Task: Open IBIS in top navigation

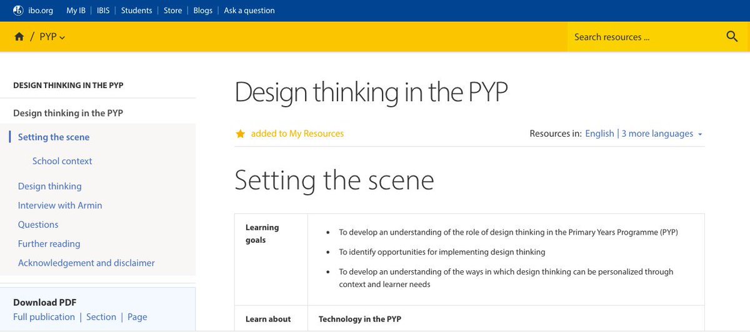Action: [104, 11]
